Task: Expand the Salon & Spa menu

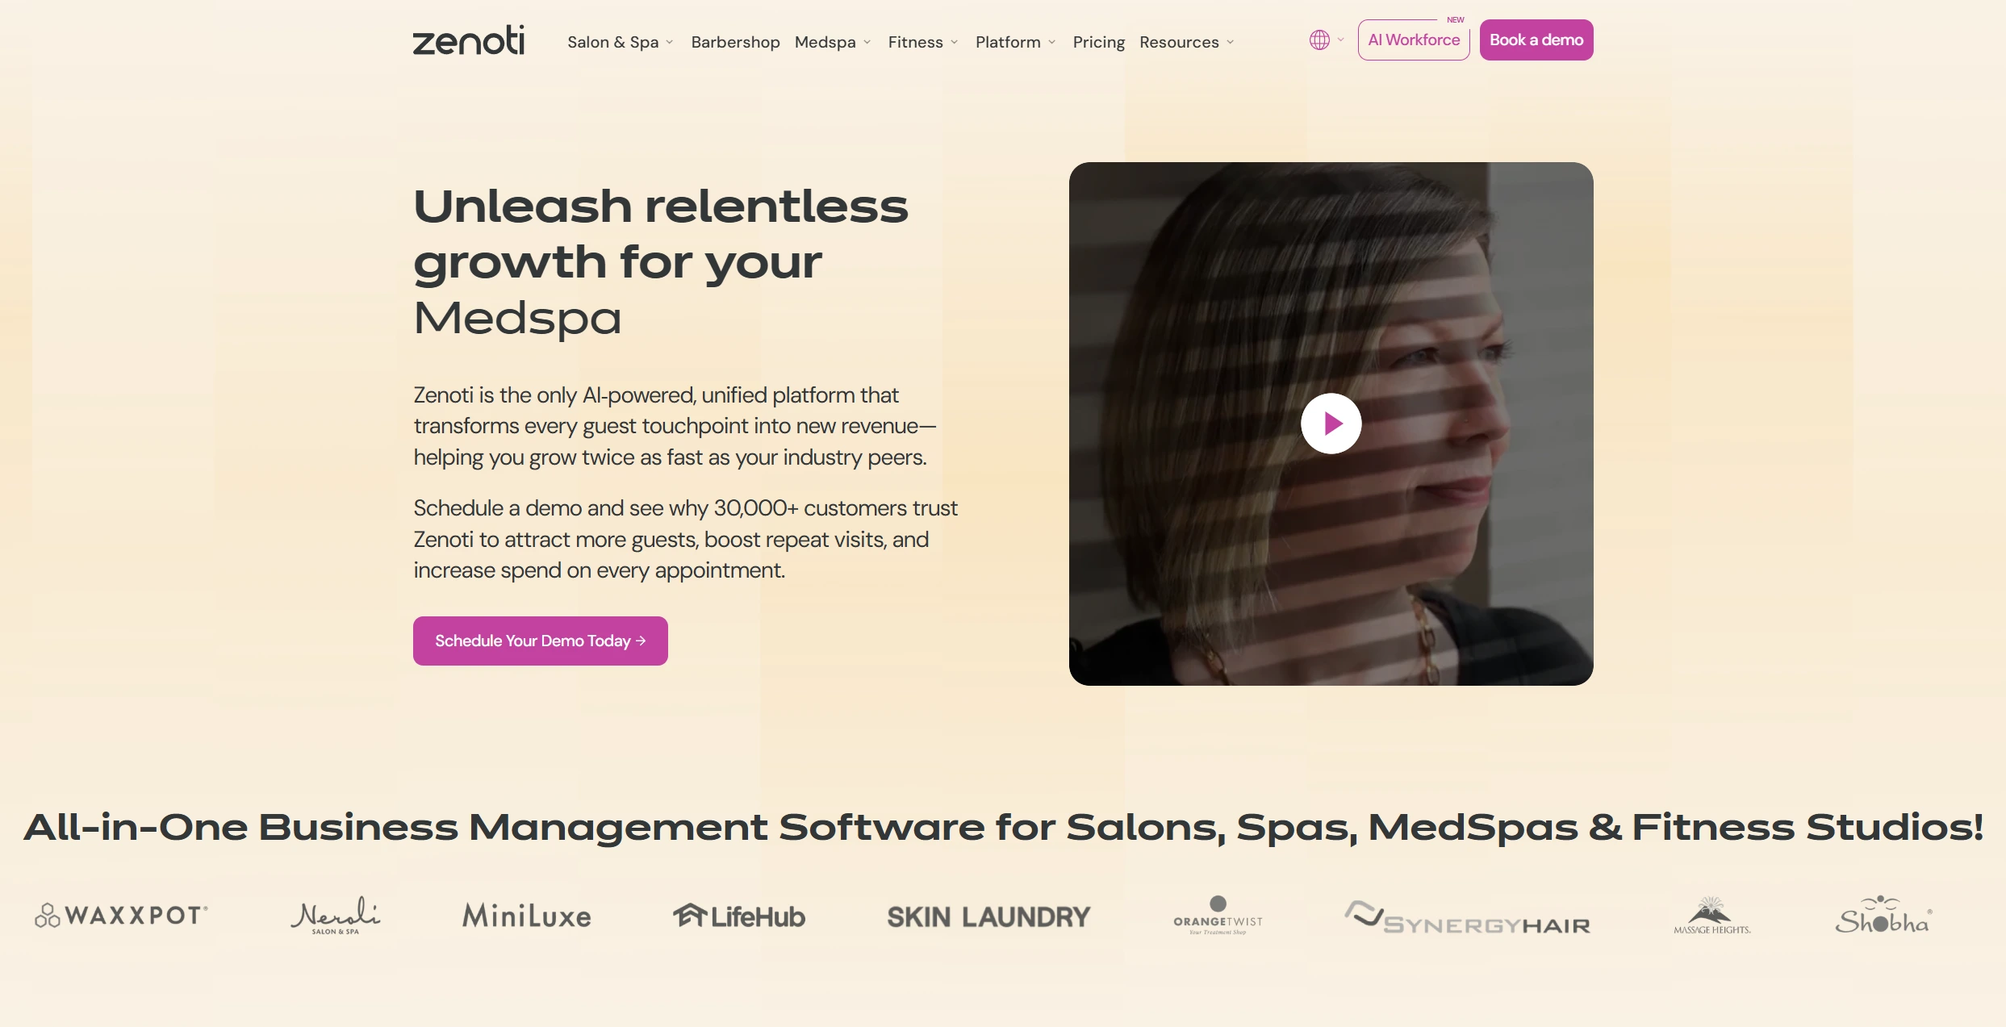Action: 620,42
